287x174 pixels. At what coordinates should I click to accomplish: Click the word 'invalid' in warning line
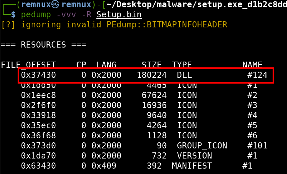pyautogui.click(x=84, y=24)
